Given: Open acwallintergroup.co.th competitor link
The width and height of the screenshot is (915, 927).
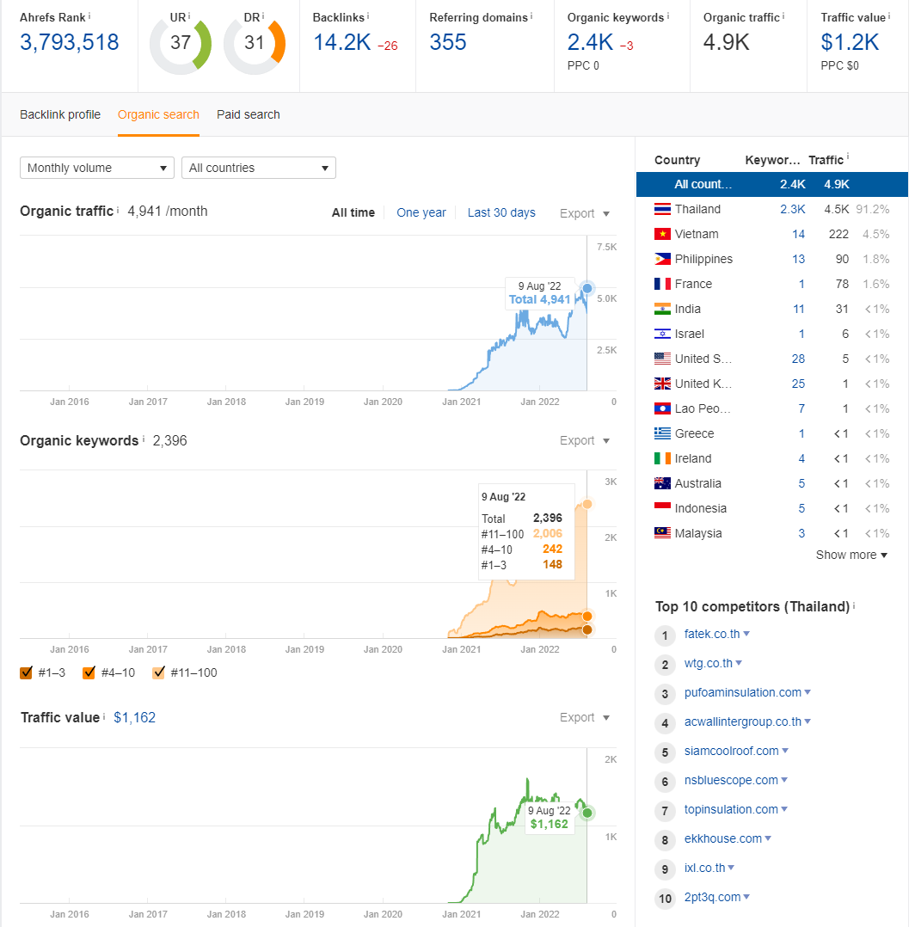Looking at the screenshot, I should pos(742,721).
